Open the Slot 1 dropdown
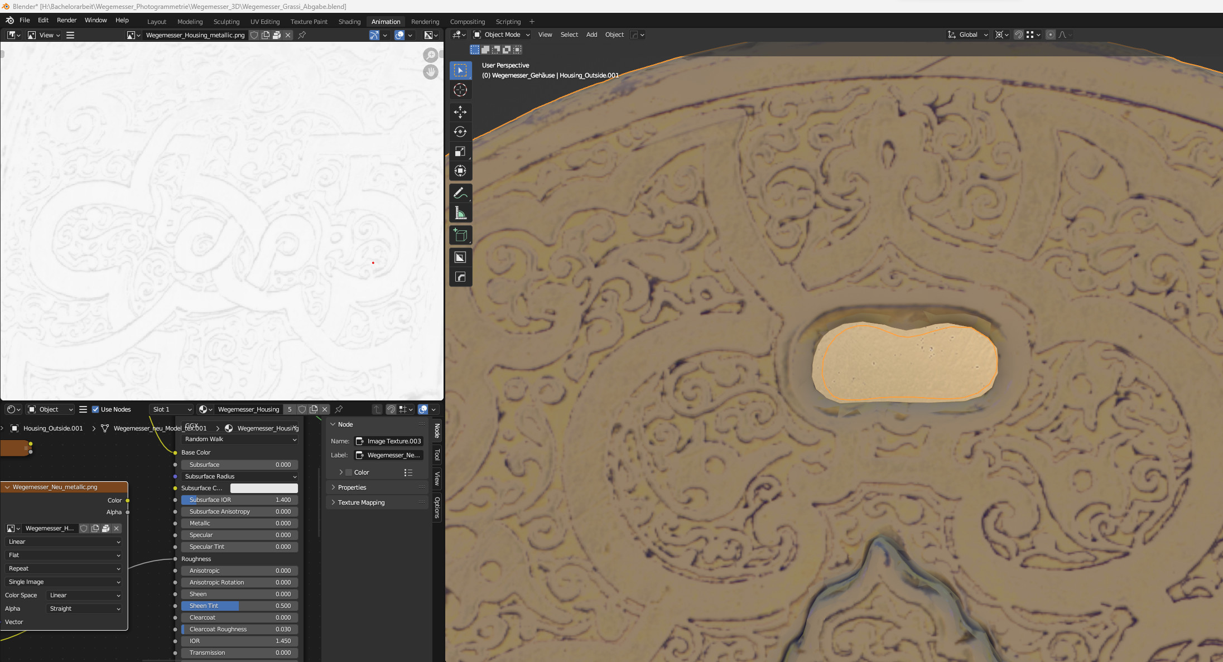Image resolution: width=1223 pixels, height=662 pixels. 171,409
